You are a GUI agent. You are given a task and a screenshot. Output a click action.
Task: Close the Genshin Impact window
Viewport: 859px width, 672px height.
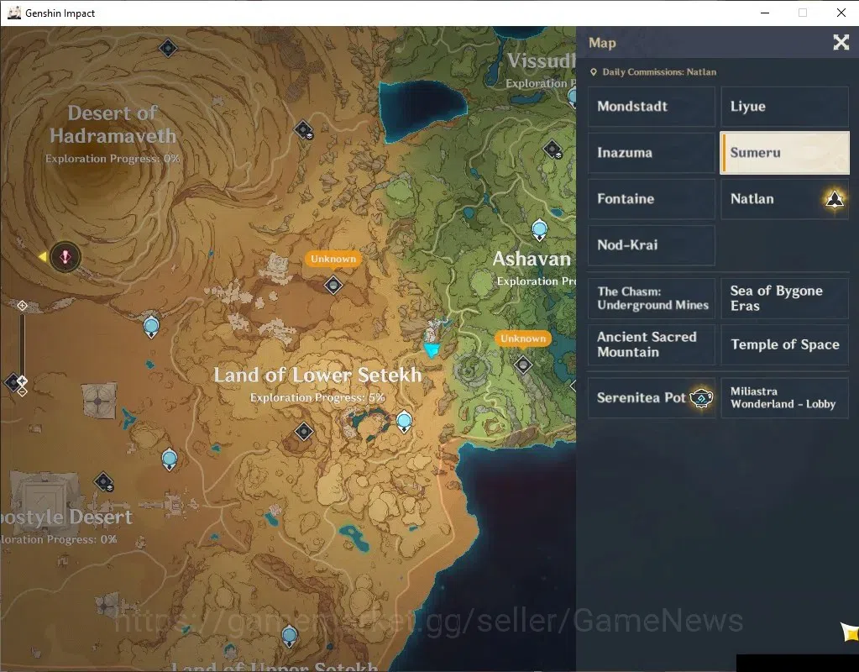pos(841,13)
